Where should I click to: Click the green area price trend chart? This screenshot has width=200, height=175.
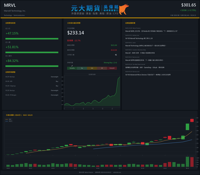[x=92, y=92]
